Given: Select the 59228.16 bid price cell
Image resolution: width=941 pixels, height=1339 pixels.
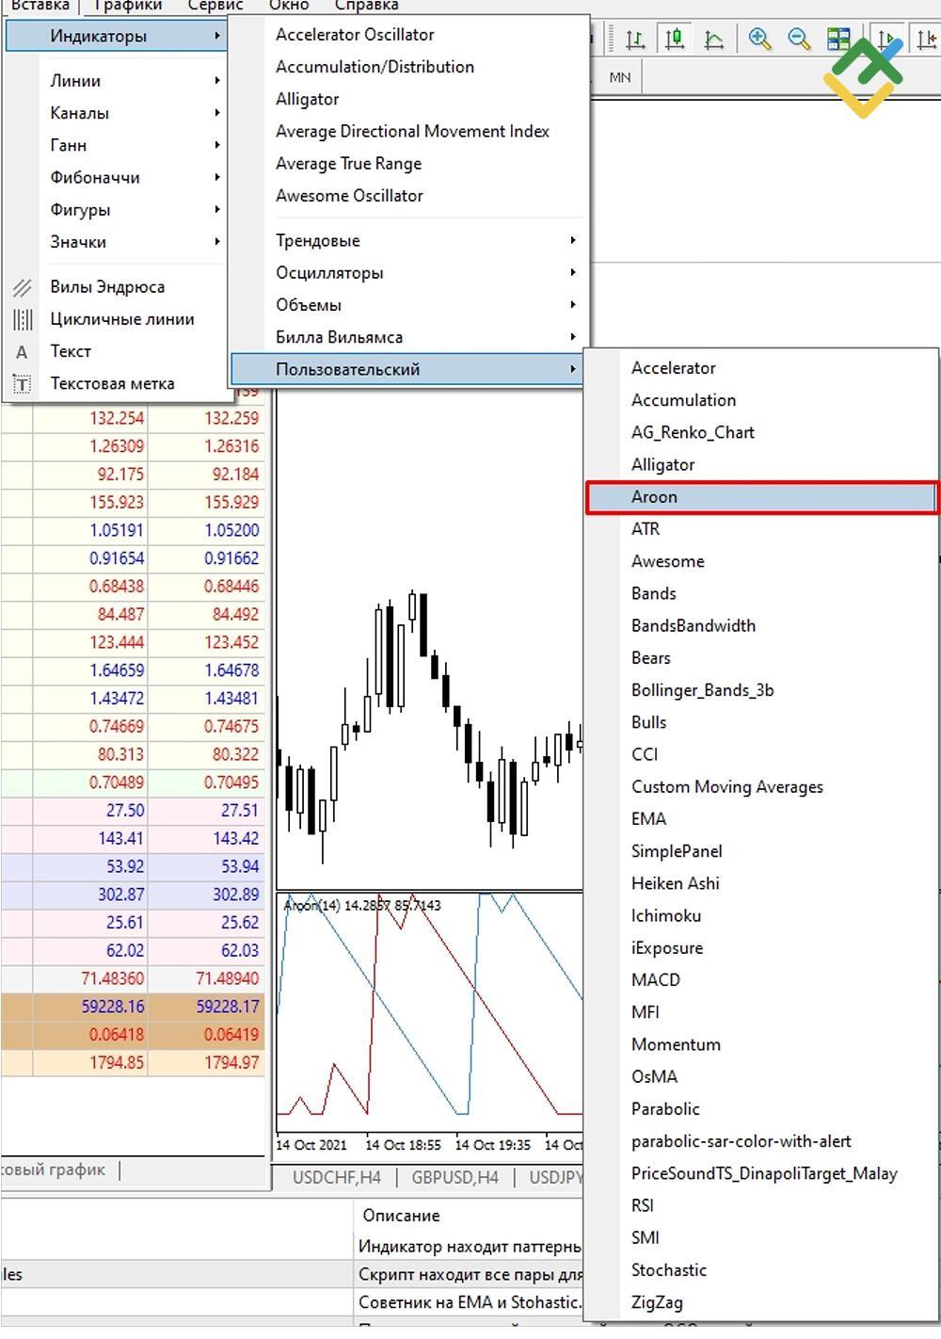Looking at the screenshot, I should [92, 1007].
